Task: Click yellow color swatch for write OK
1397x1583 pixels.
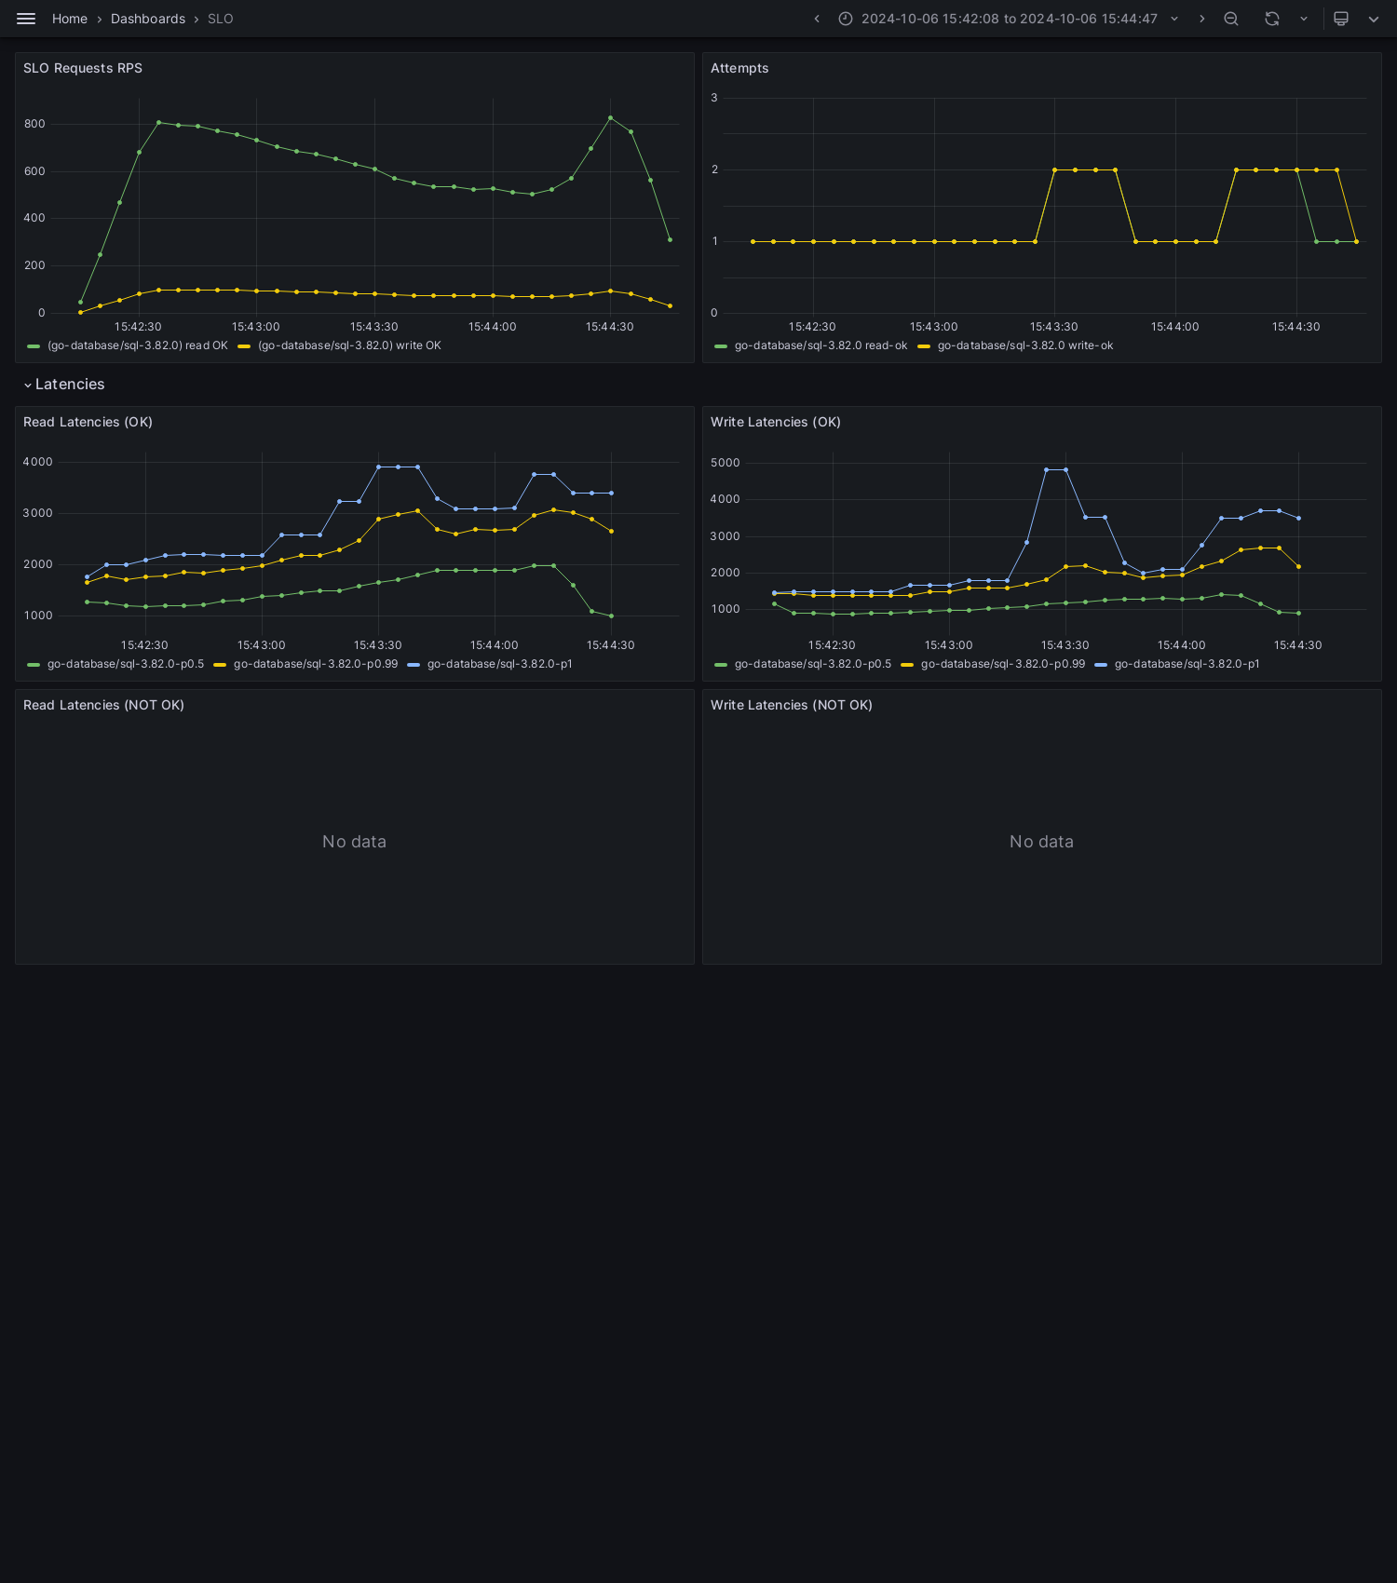Action: [244, 346]
